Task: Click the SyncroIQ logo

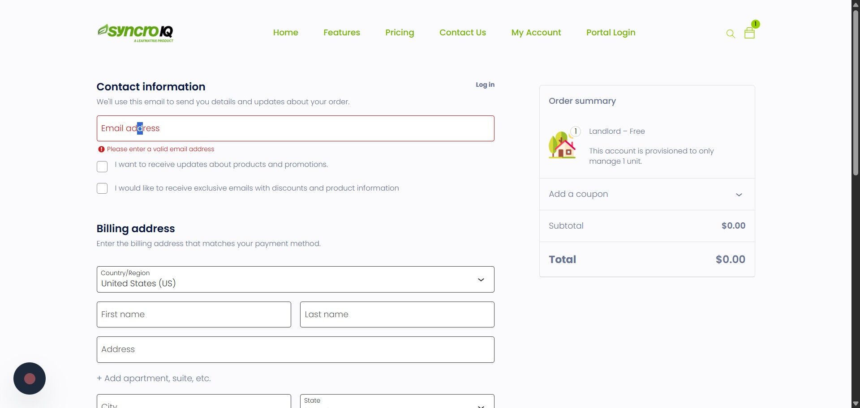Action: pos(135,33)
